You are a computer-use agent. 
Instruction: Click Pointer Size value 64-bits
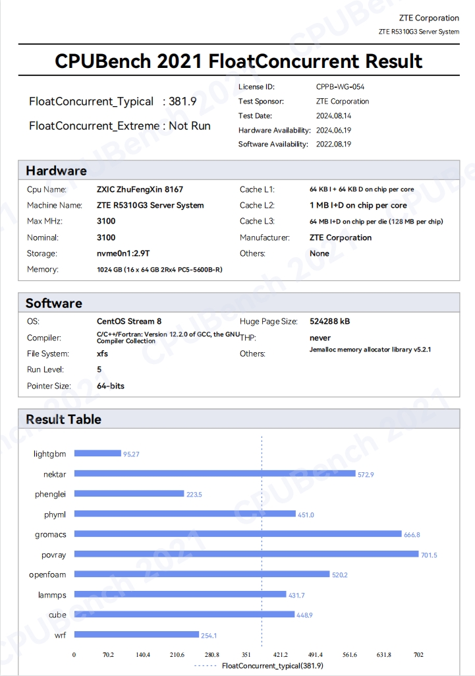[110, 386]
